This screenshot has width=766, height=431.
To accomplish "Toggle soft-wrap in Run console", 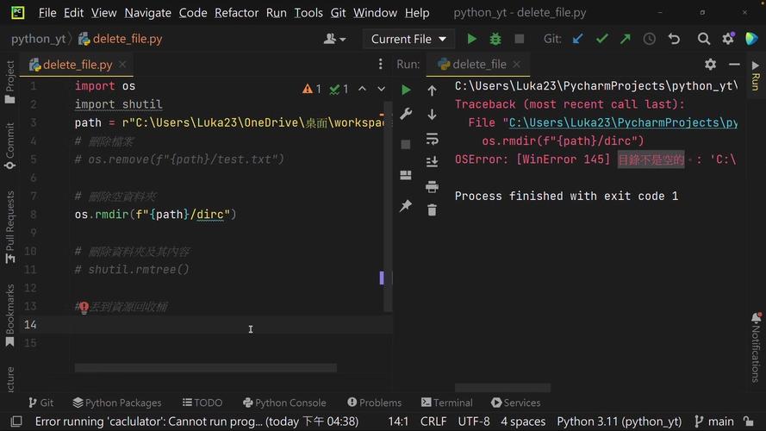I will pyautogui.click(x=432, y=139).
